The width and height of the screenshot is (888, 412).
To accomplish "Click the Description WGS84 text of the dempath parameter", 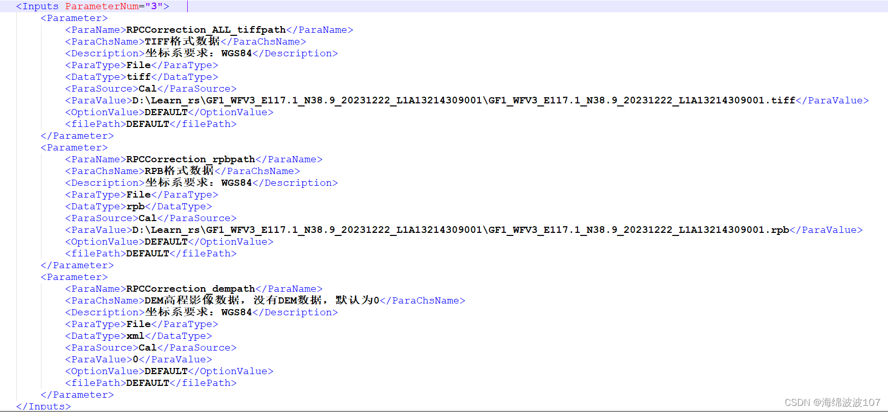I will (x=198, y=312).
